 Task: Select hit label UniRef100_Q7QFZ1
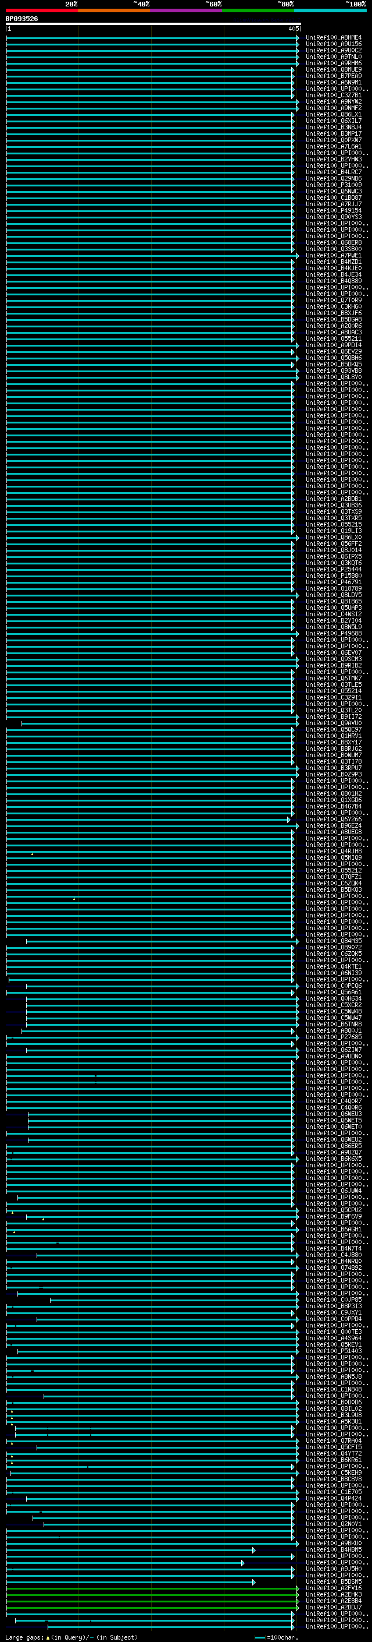tap(333, 877)
